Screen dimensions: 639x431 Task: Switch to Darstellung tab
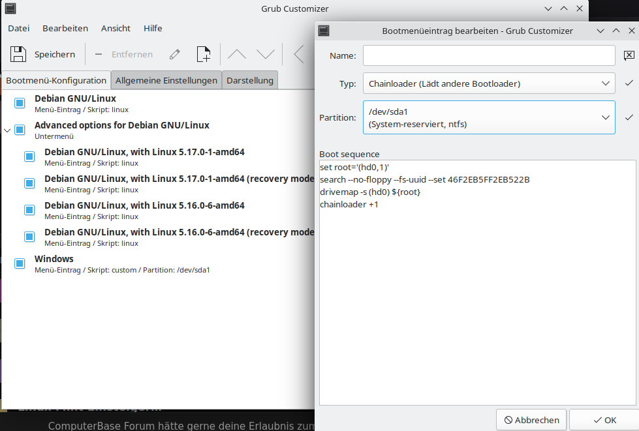click(x=250, y=81)
